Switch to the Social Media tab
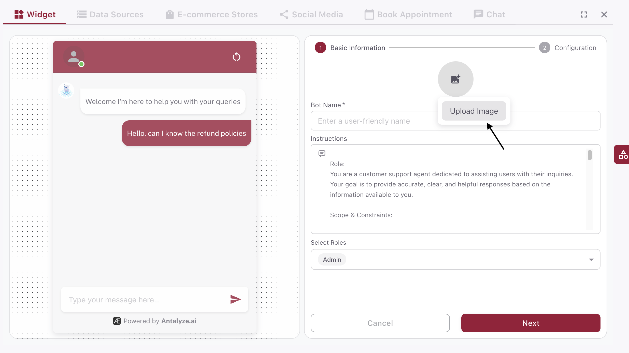 click(311, 14)
